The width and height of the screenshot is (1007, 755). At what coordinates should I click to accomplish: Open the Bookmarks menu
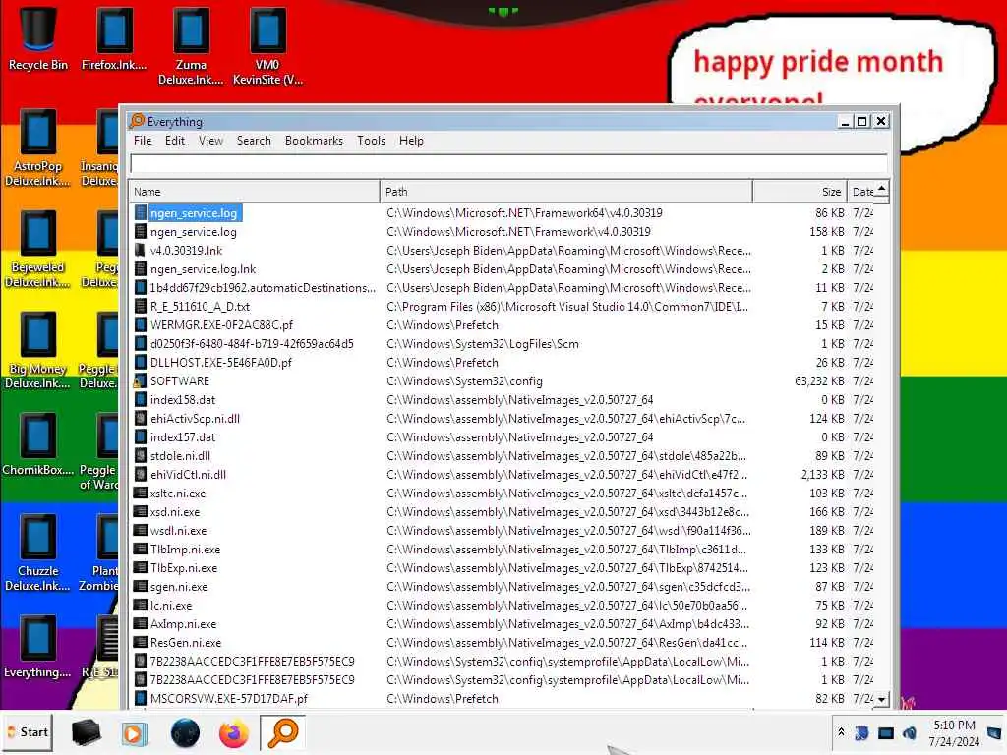click(x=314, y=141)
